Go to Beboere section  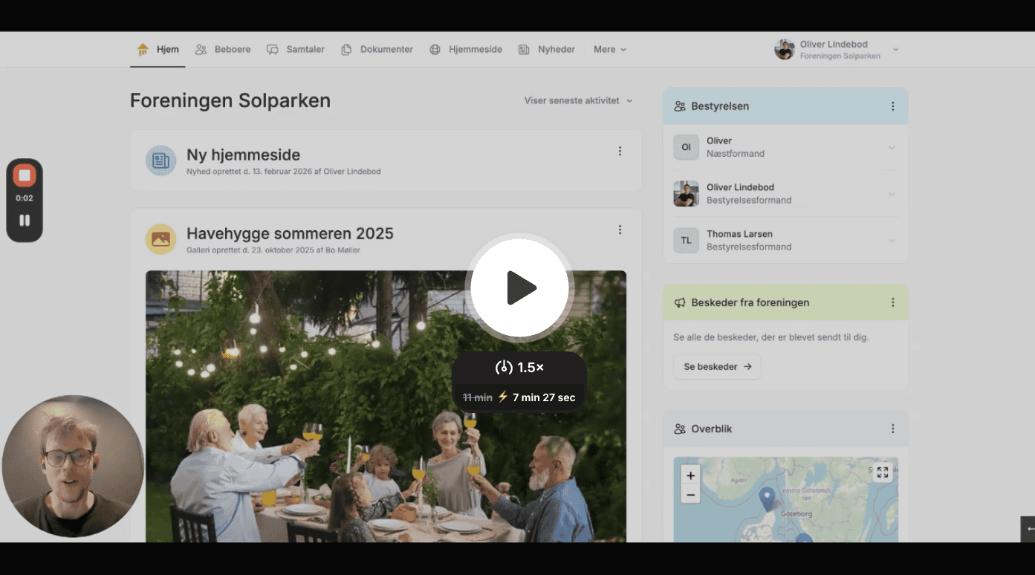223,50
